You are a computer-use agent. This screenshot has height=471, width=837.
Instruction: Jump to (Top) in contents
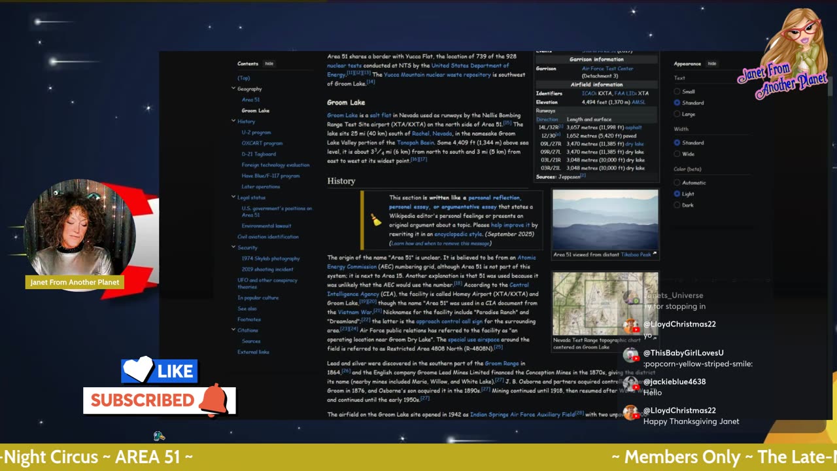244,78
